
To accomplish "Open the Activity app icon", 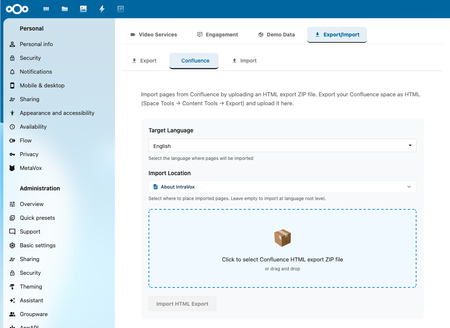I will pyautogui.click(x=102, y=9).
